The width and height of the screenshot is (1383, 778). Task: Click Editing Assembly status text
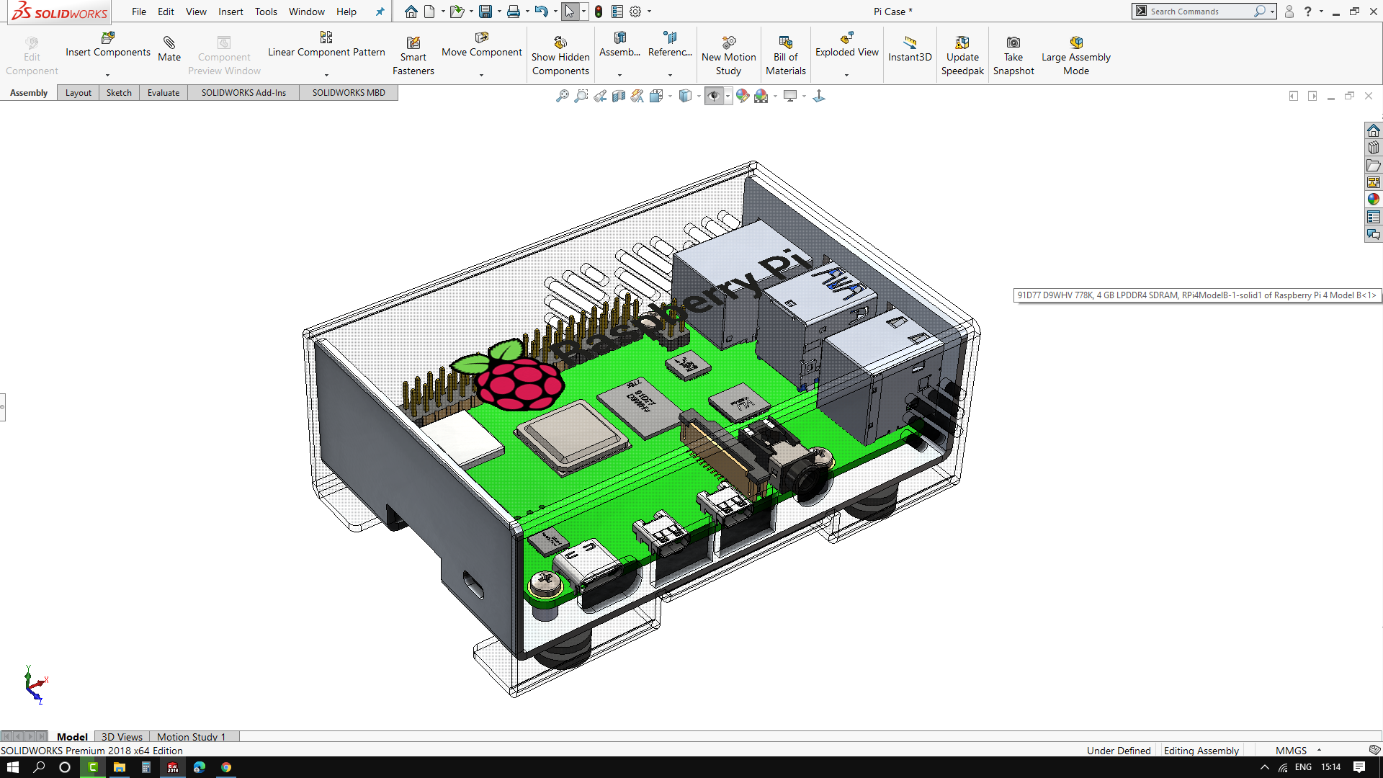[1201, 751]
